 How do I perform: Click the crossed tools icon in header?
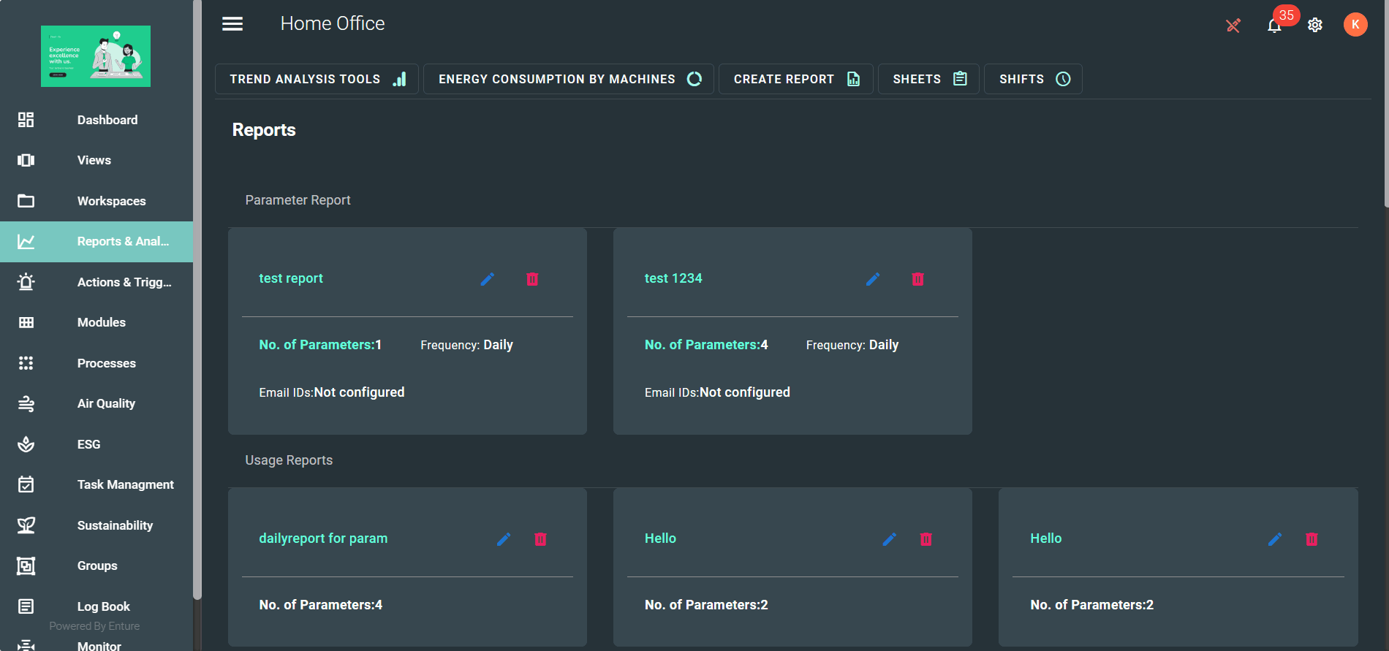[x=1233, y=26]
